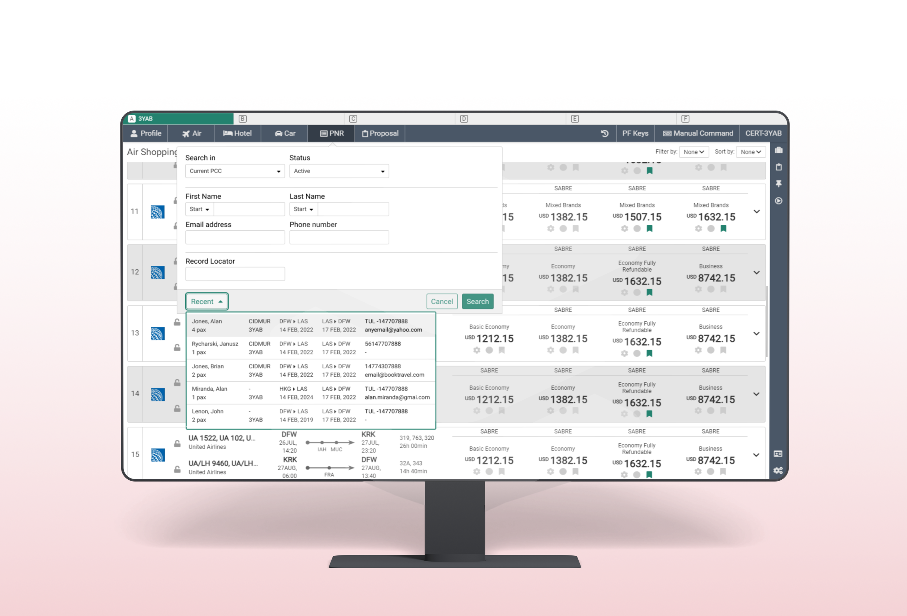Toggle the lock icon on row 15 first flight
907x616 pixels.
coord(177,443)
